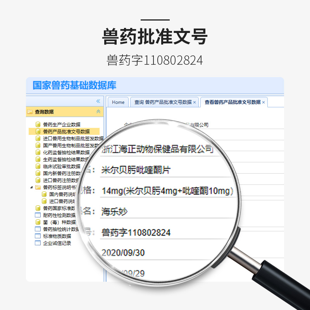Open 国内新兽药注册 data item
Viewport: 310px width, 310px height.
(x=62, y=173)
